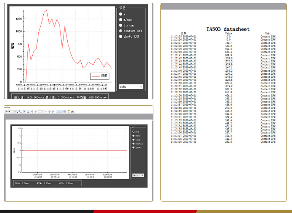
Task: Click zoom out magnifier in Preview toolbar
Action: coord(16,111)
